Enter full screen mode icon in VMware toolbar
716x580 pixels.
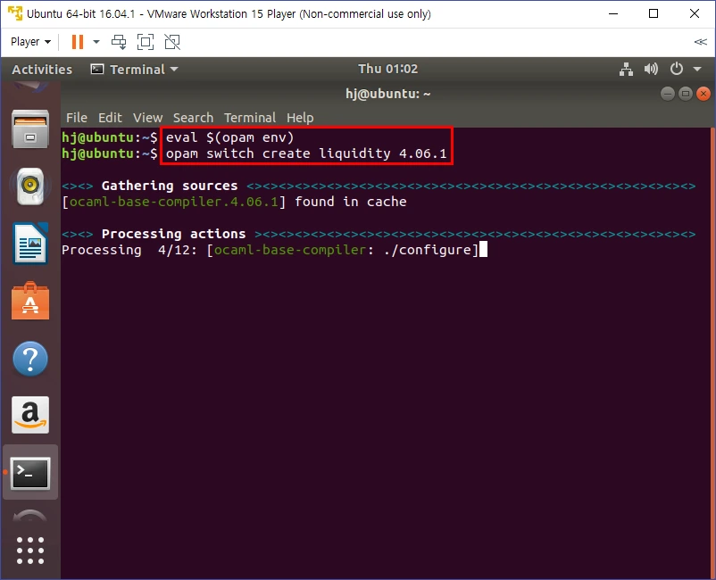point(146,42)
